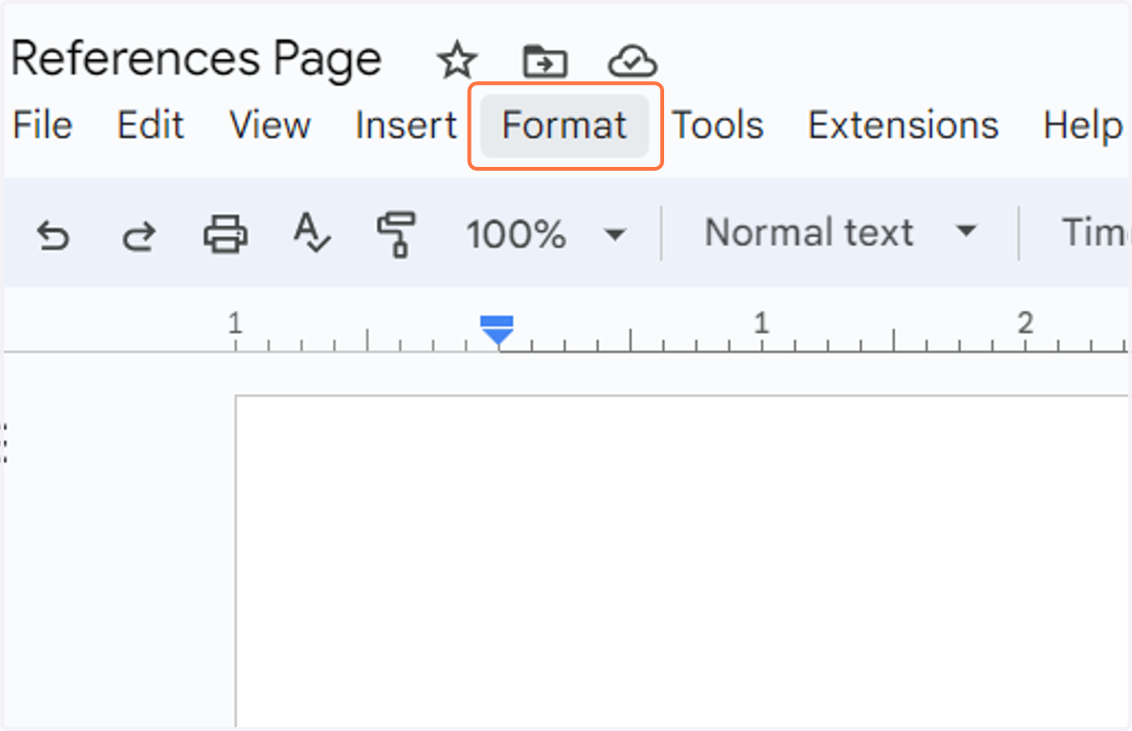Image resolution: width=1132 pixels, height=731 pixels.
Task: Click the document outline handle at left edge
Action: [x=6, y=442]
